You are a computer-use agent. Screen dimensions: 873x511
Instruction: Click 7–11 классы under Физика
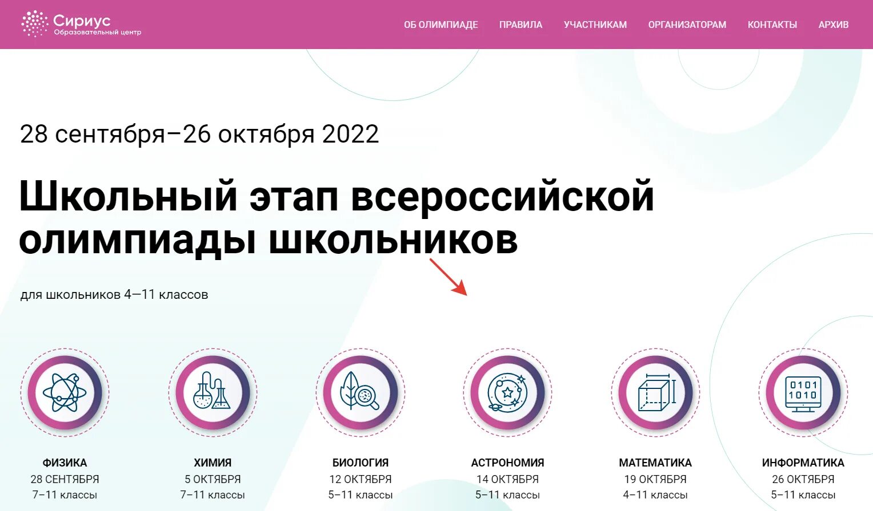coord(65,495)
